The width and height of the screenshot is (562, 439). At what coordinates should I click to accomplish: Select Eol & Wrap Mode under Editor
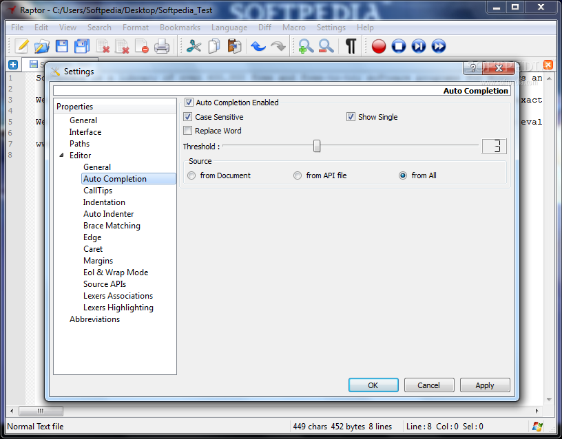click(x=116, y=272)
